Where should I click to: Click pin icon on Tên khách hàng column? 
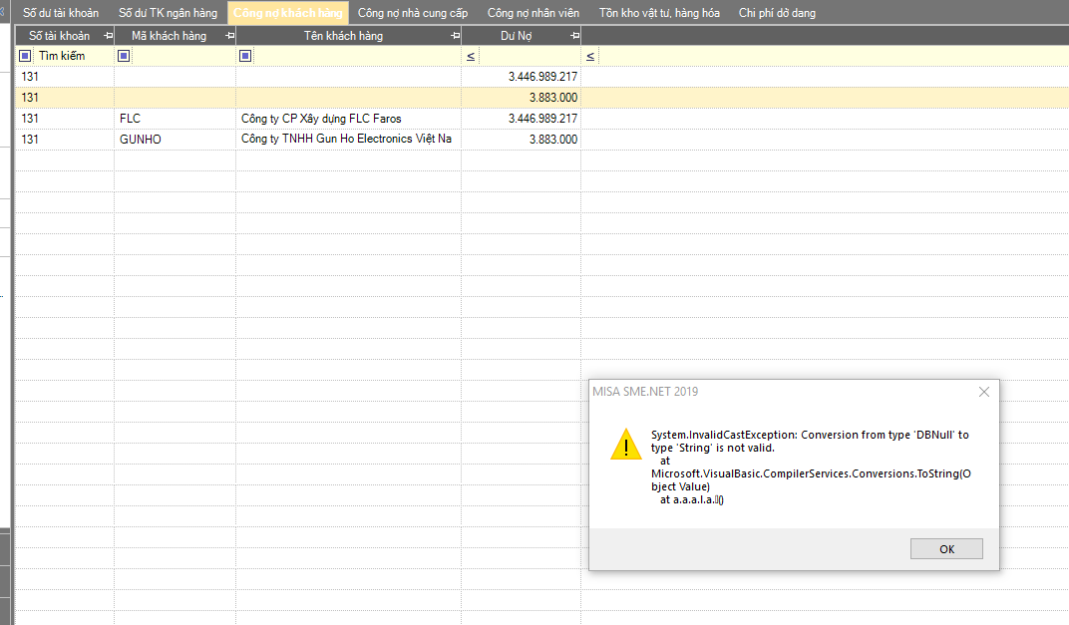point(455,36)
